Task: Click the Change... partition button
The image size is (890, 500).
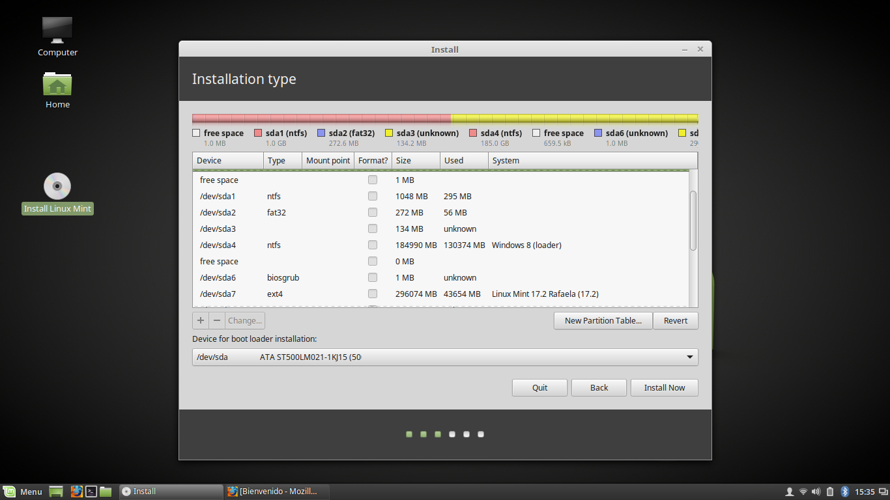Action: click(x=245, y=320)
